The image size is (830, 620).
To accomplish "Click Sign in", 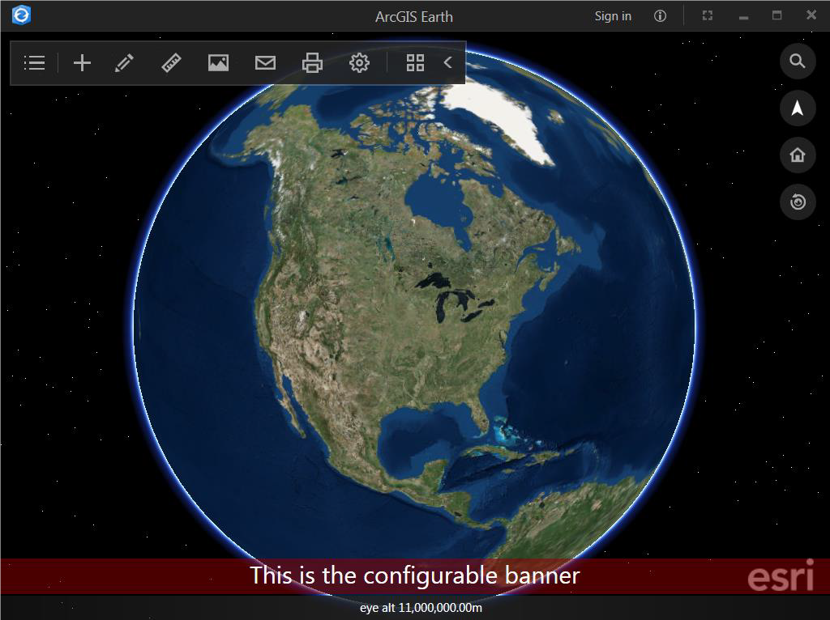I will 613,16.
